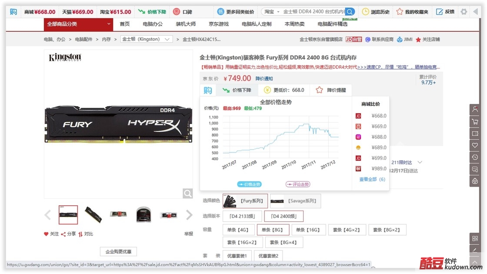Viewport: 487px width, 274px height.
Task: Click the heart icon in right sidebar
Action: pos(475,145)
